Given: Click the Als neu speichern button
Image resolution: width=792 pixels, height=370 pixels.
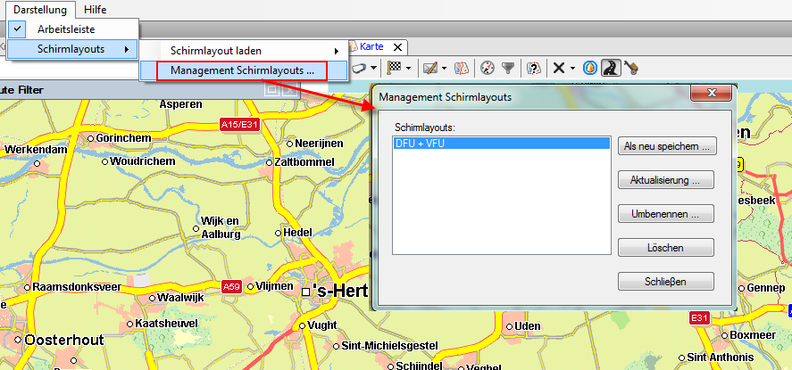Looking at the screenshot, I should click(666, 146).
